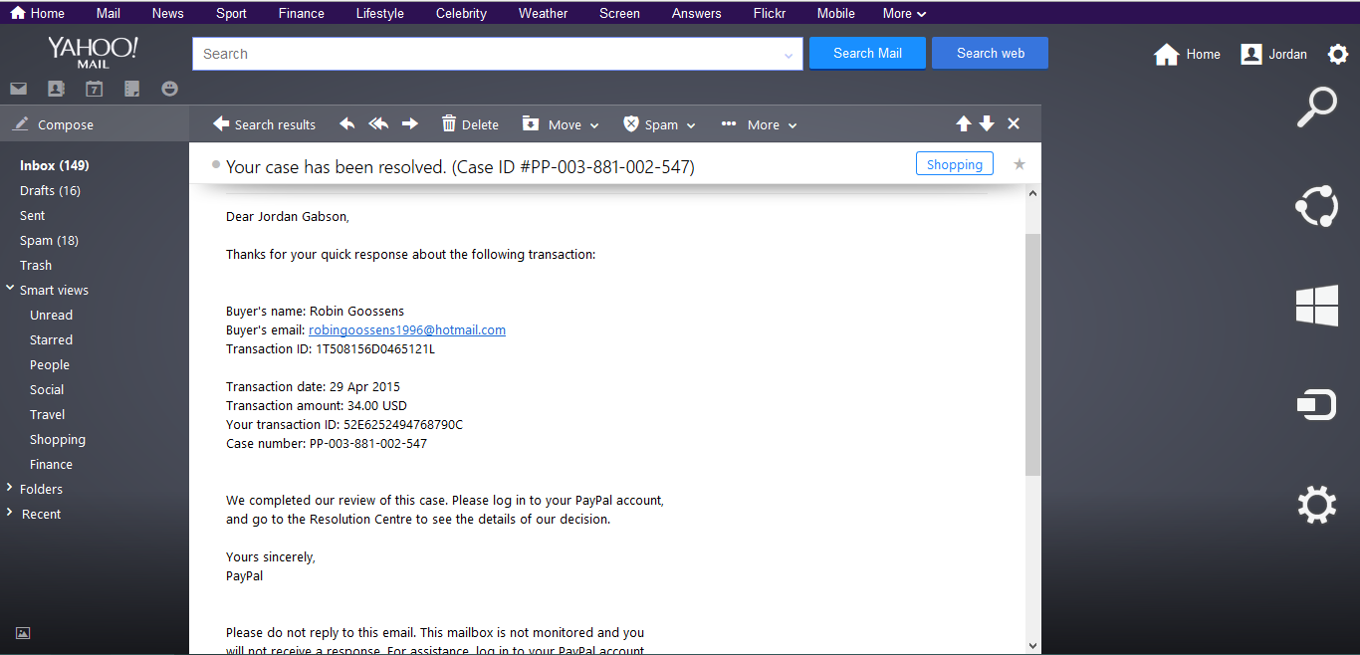Click the Forward arrow icon
The height and width of the screenshot is (655, 1360).
[410, 123]
